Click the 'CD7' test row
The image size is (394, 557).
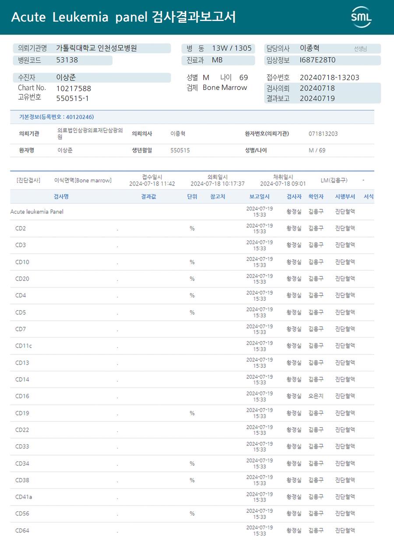[x=192, y=329]
